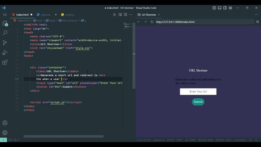Click the code minimap

[x=128, y=26]
